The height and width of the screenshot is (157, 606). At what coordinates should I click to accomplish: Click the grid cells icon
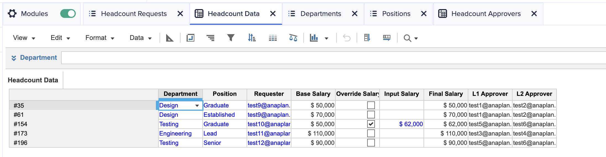273,38
